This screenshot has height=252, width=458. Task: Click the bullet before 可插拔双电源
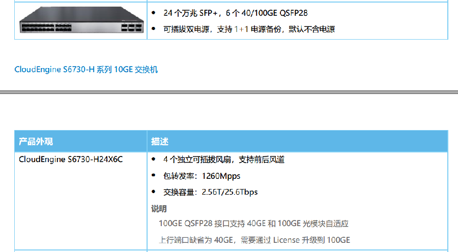point(154,29)
